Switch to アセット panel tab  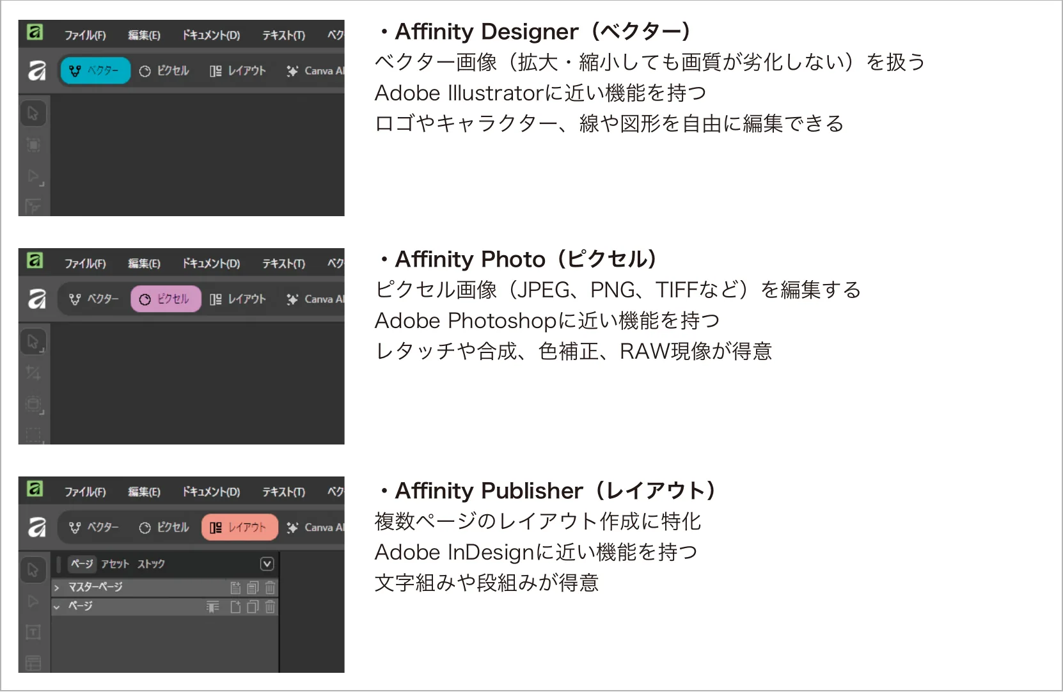point(115,563)
